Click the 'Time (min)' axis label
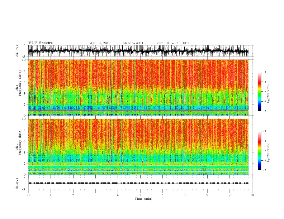The width and height of the screenshot is (284, 219). 143,199
